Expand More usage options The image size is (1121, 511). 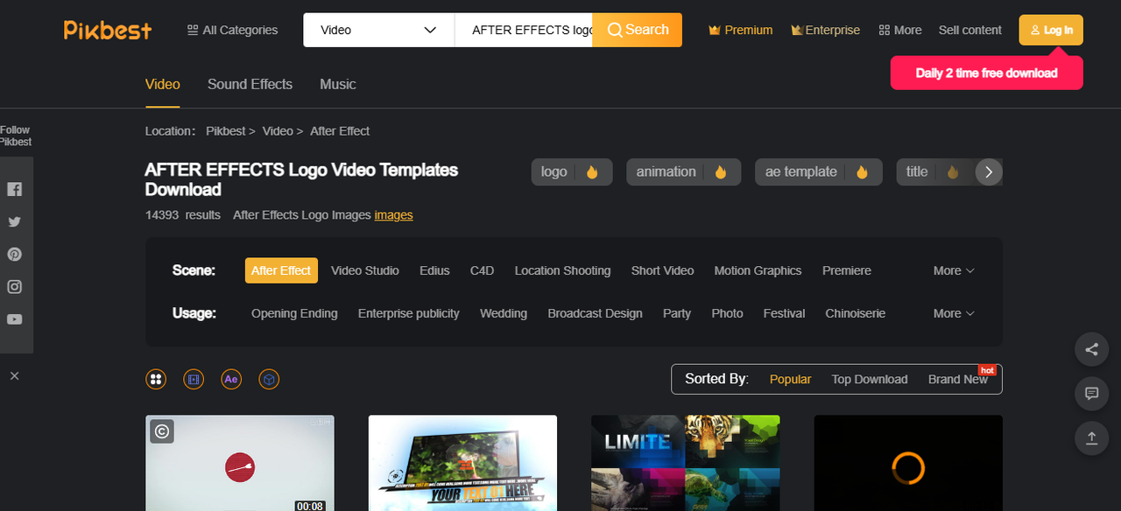tap(954, 313)
